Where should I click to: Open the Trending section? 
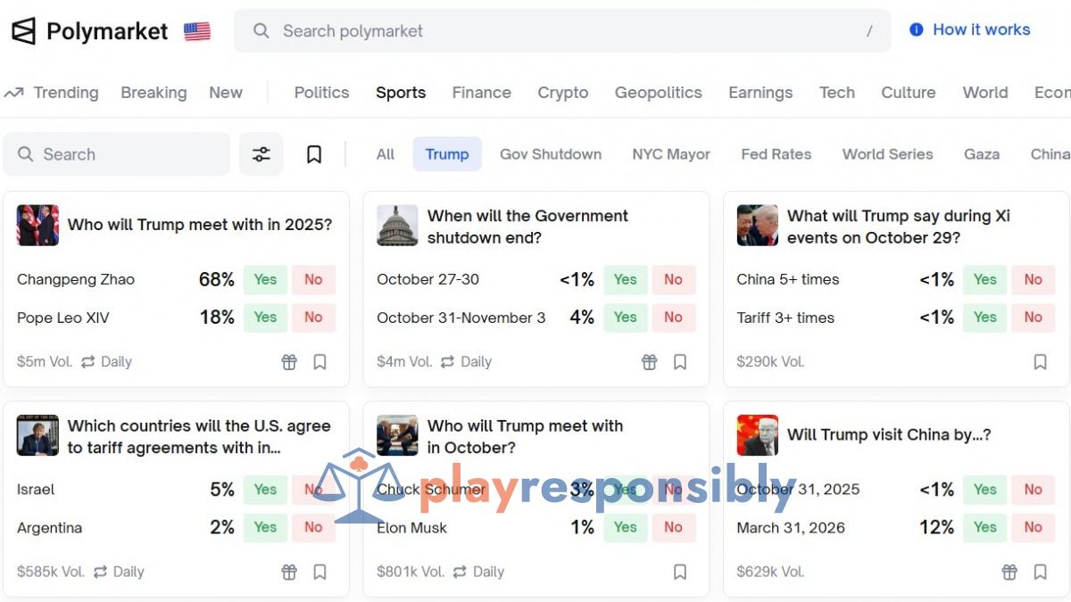point(51,93)
